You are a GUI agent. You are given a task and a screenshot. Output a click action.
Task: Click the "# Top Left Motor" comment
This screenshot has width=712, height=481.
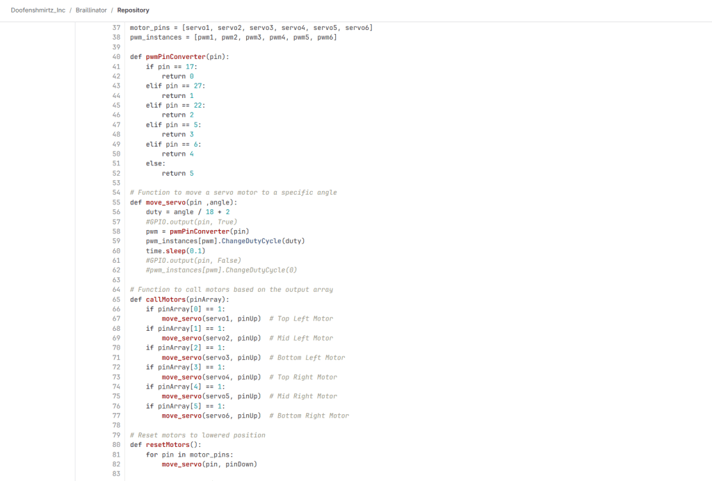[301, 319]
